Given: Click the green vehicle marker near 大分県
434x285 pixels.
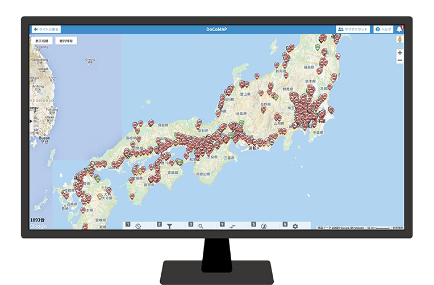Looking at the screenshot, I should coord(98,179).
